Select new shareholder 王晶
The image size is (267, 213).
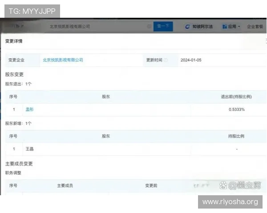(x=29, y=149)
